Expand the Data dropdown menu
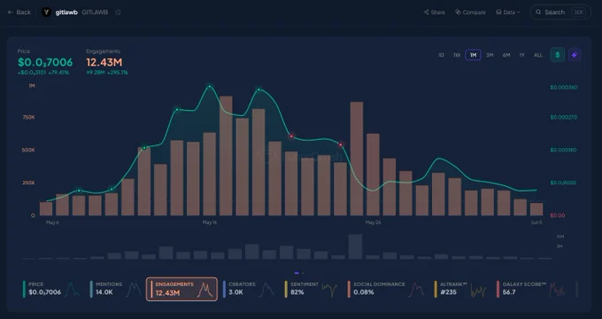 click(508, 12)
